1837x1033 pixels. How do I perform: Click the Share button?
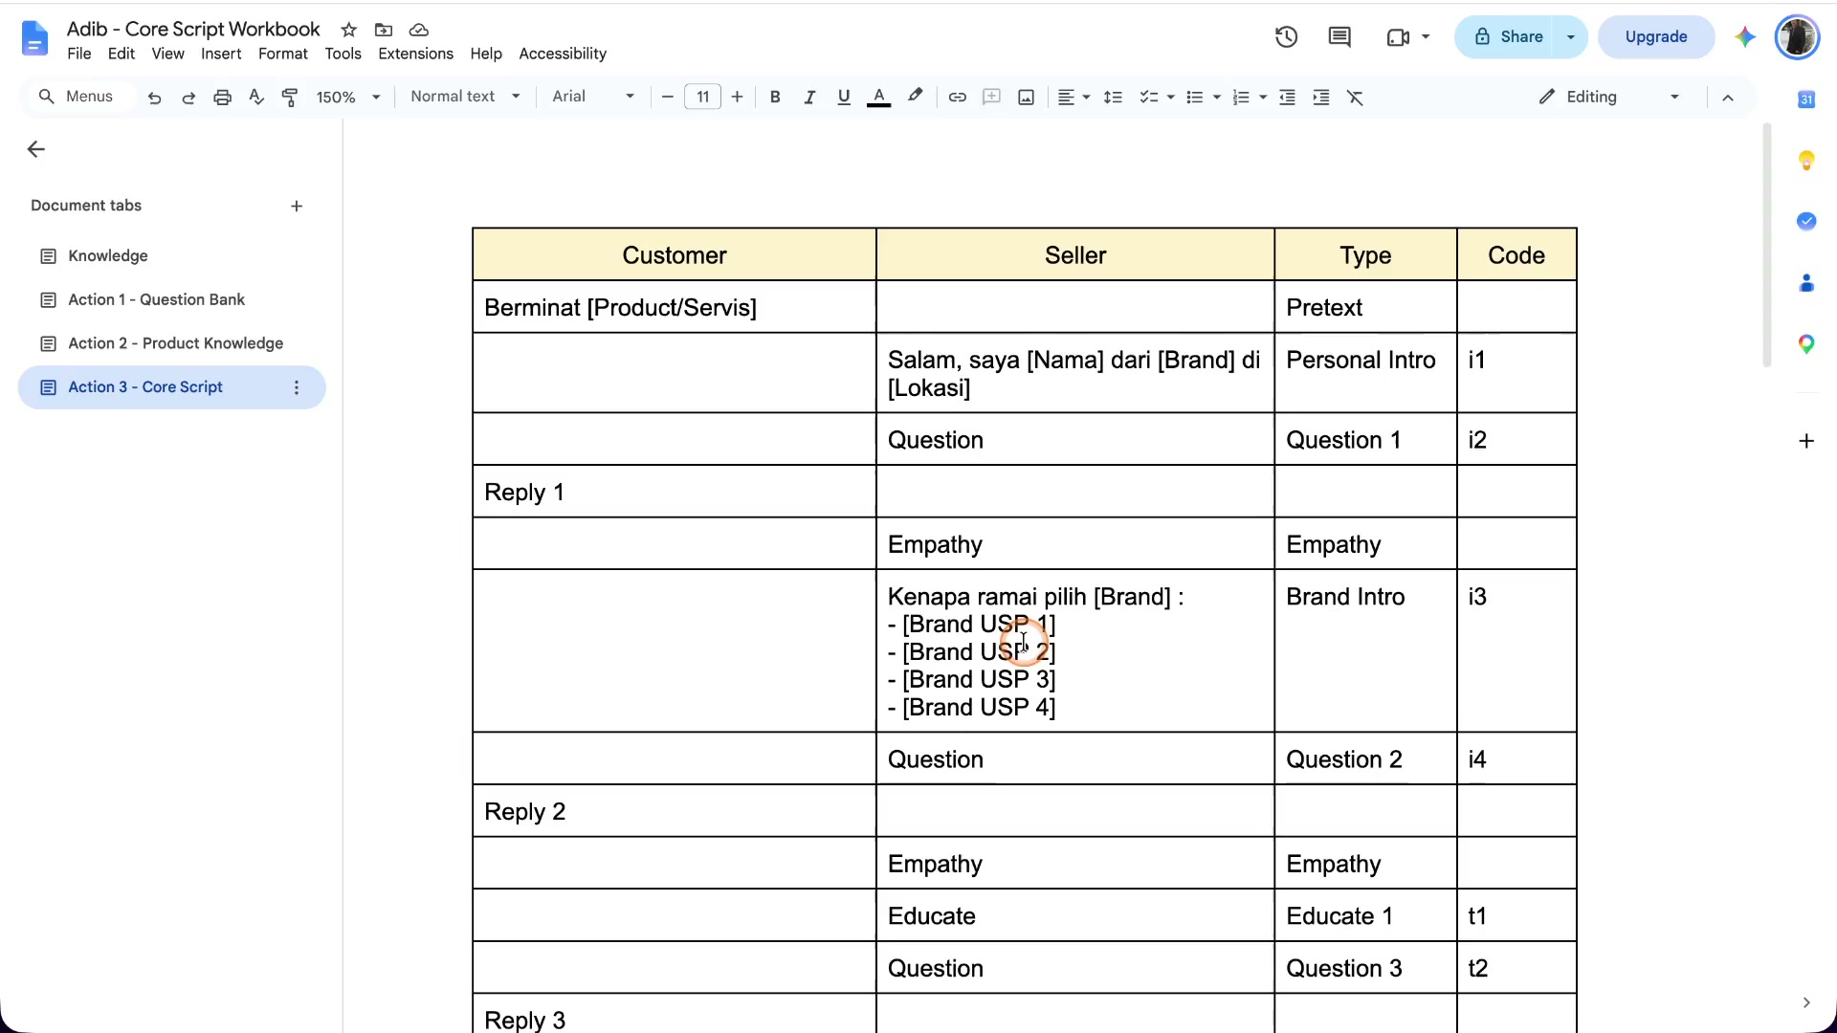1507,36
